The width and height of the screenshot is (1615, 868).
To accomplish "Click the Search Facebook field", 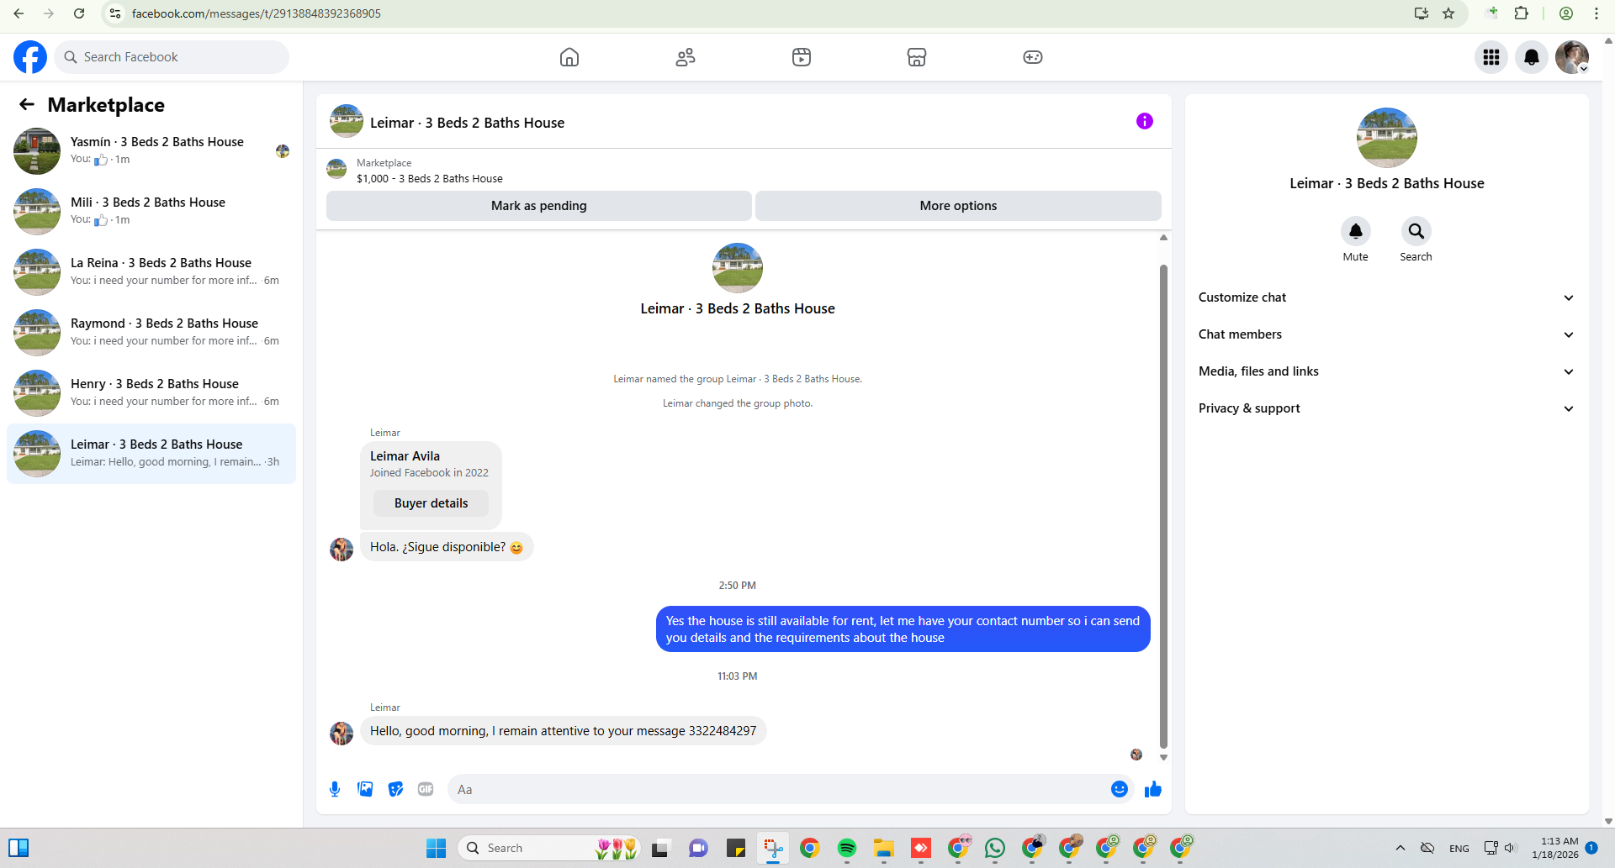I will (x=172, y=57).
